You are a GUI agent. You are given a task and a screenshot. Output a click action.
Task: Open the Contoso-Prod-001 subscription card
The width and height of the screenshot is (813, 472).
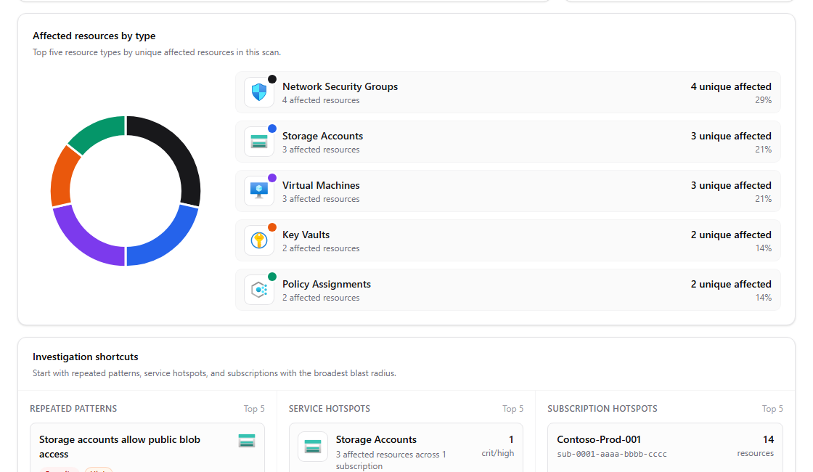(x=665, y=447)
